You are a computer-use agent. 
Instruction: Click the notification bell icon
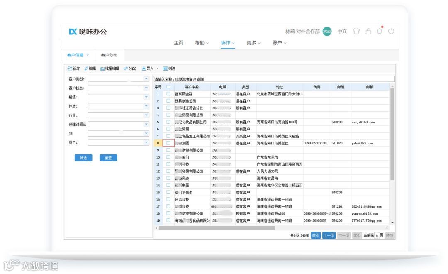tap(380, 31)
